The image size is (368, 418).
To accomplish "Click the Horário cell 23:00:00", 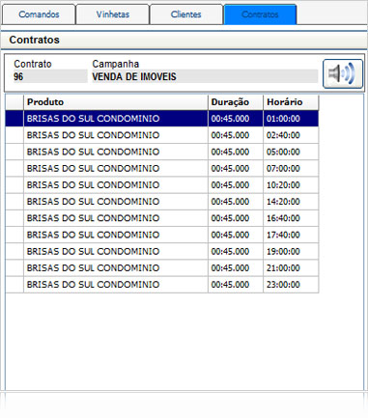I will 291,285.
